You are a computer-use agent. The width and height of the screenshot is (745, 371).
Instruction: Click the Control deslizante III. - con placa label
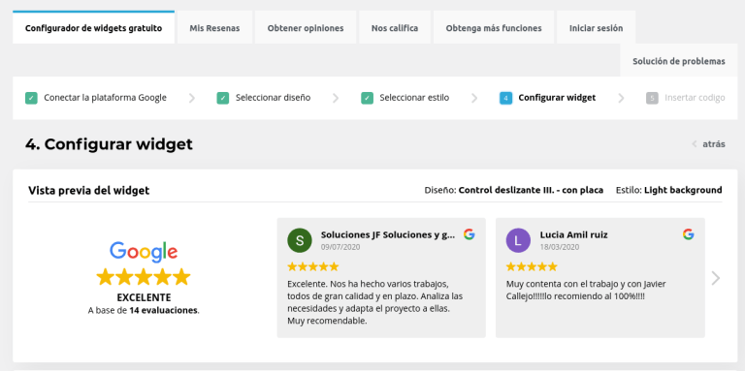tap(531, 190)
